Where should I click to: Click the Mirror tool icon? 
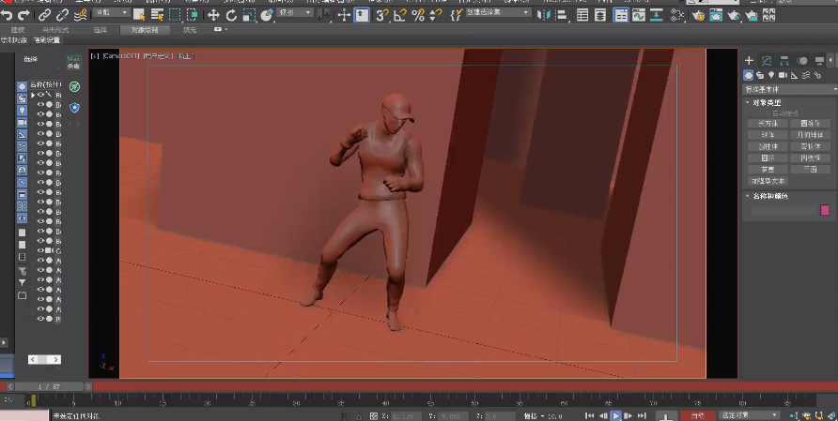click(x=543, y=15)
